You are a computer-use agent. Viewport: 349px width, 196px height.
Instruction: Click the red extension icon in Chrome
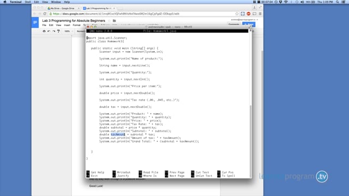pos(249,14)
